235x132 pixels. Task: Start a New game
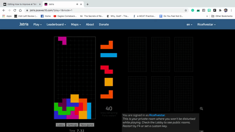pos(87,125)
